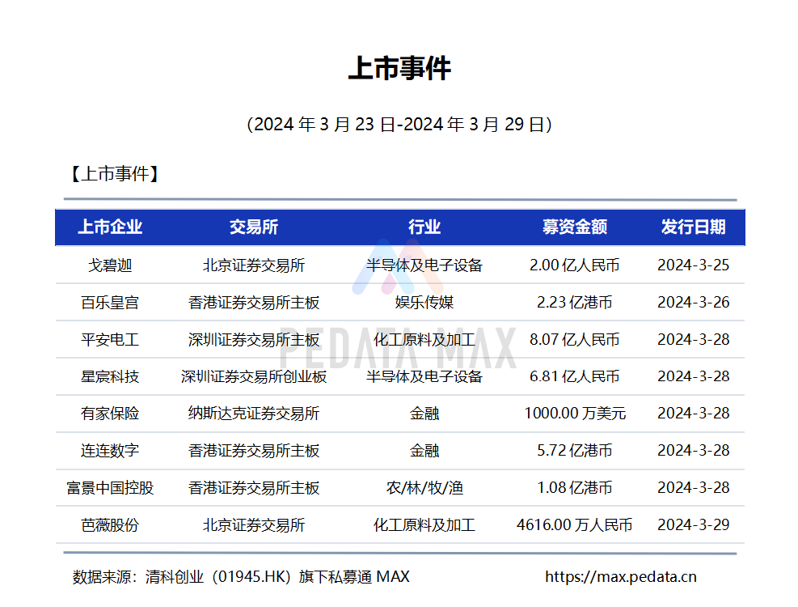This screenshot has height=607, width=798.
Task: Click the issue date 2024-3-25
Action: [x=693, y=265]
